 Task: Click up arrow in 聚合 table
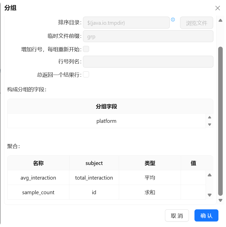coord(210,175)
